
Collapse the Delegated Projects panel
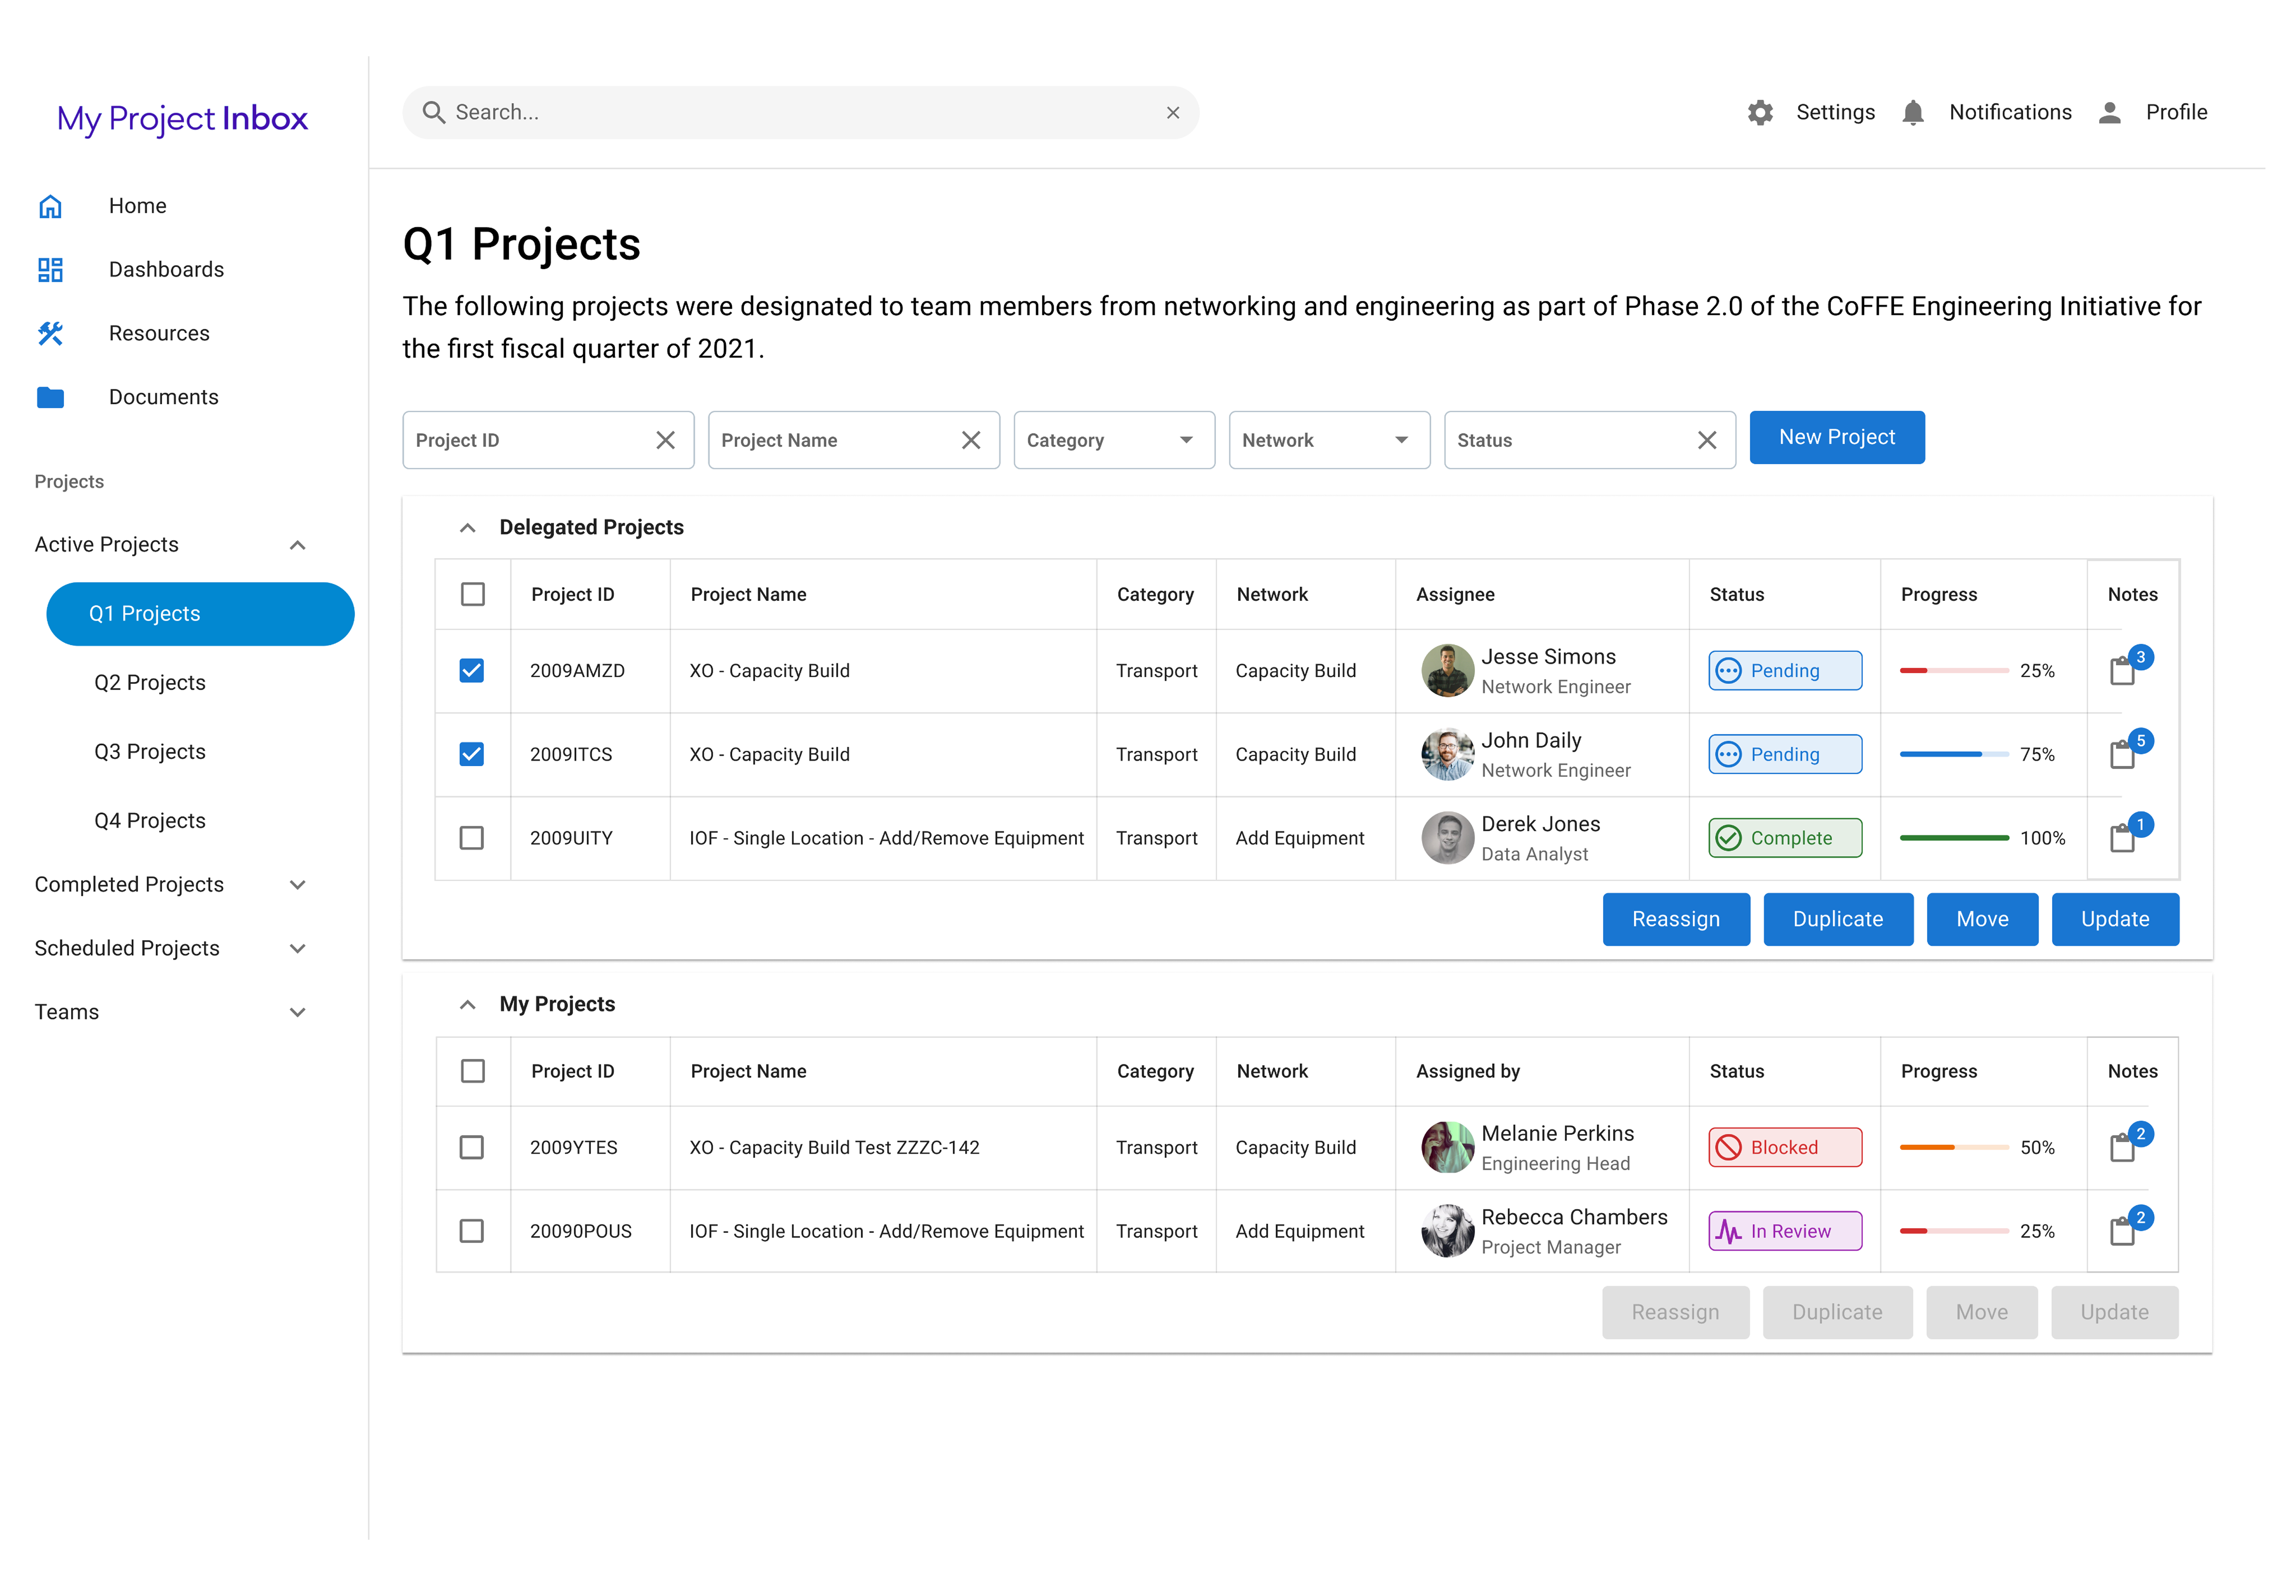pyautogui.click(x=467, y=527)
